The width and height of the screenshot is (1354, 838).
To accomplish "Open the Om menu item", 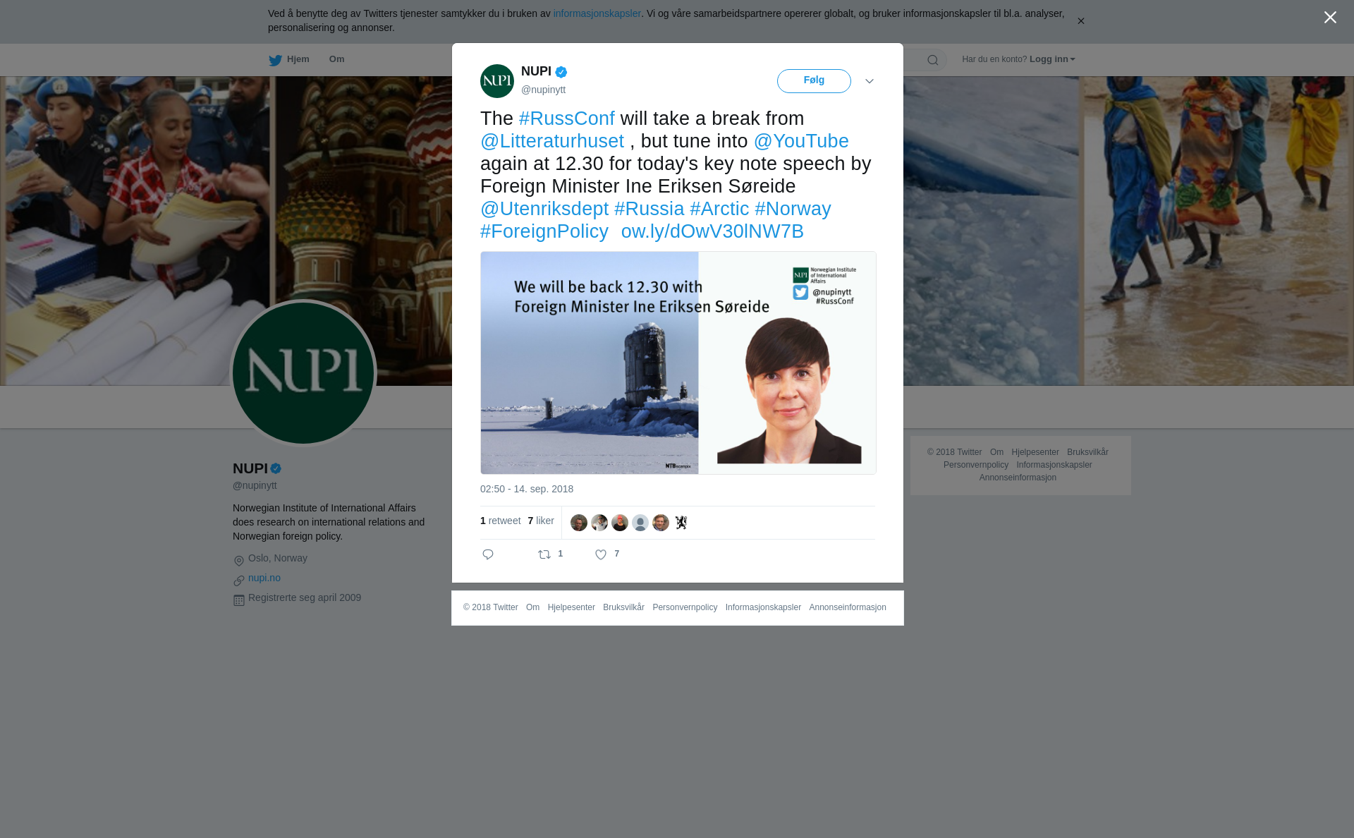I will point(336,59).
